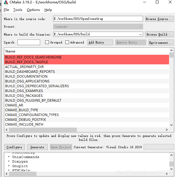This screenshot has height=177, width=175.
Task: Click cache list scroll up arrow
Action: point(171,50)
